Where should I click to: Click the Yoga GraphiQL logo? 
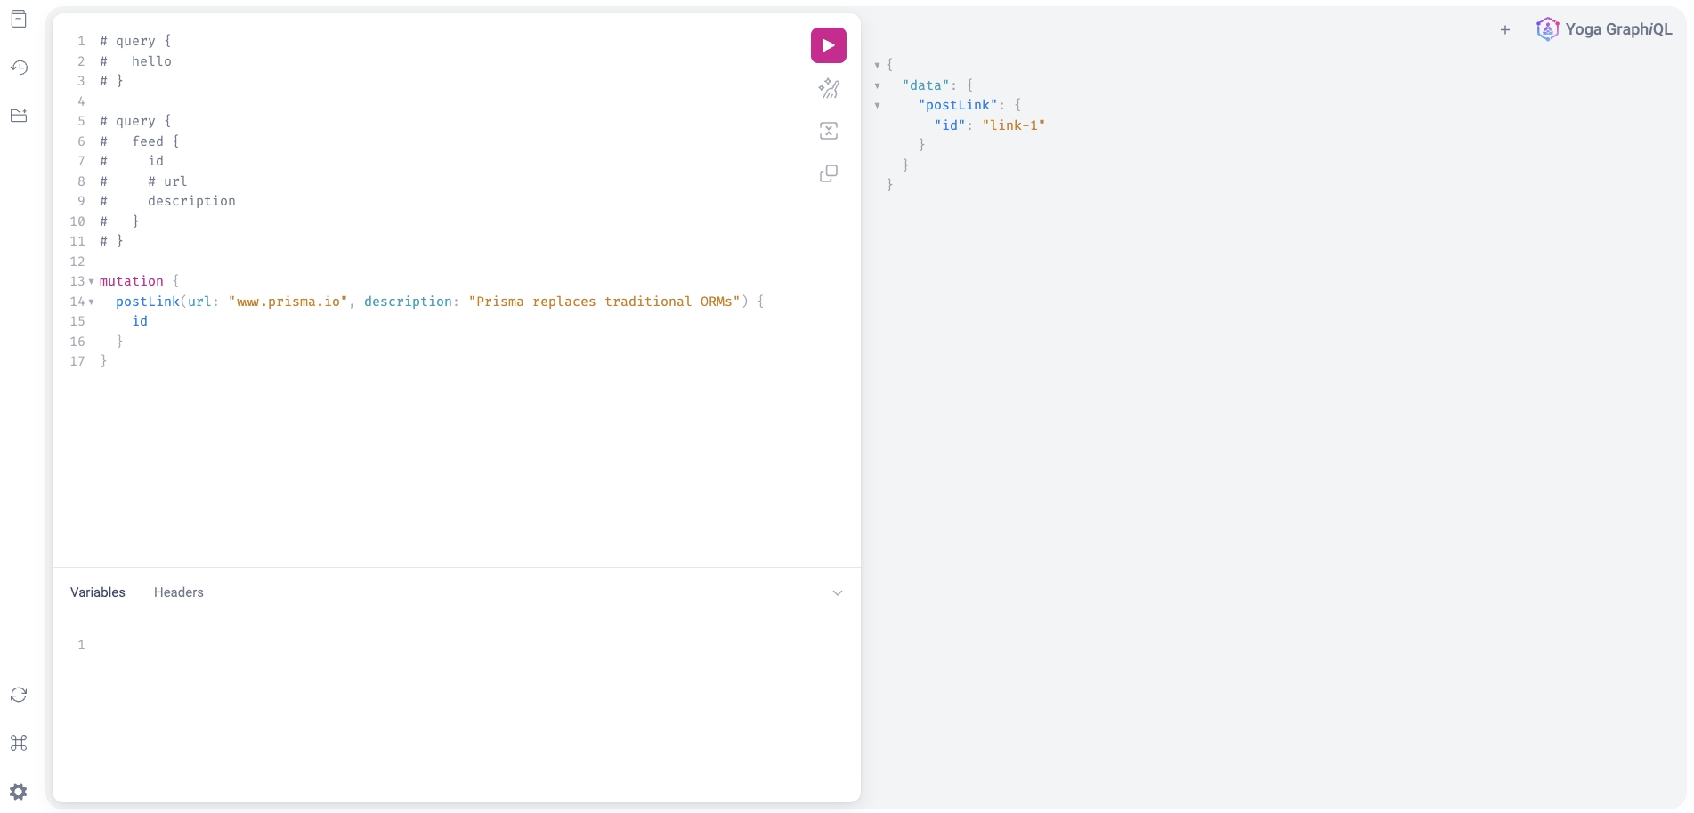(1604, 29)
